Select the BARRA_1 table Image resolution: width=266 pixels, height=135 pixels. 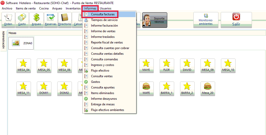point(167,89)
